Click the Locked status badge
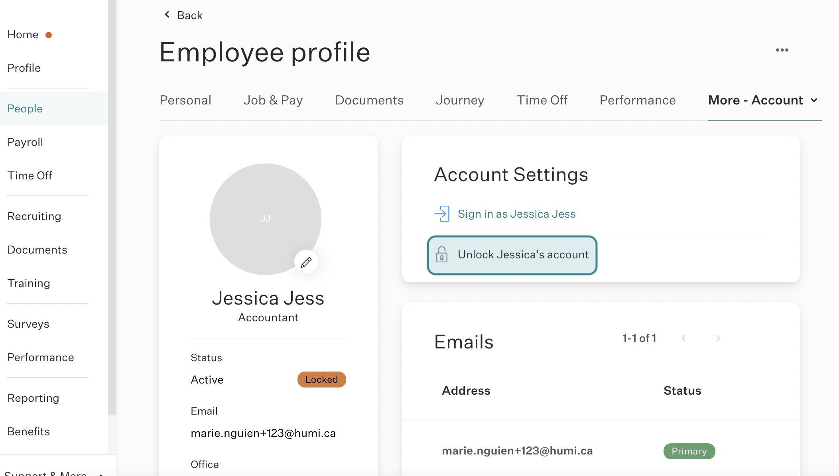Screen dimensions: 839x476 point(321,380)
